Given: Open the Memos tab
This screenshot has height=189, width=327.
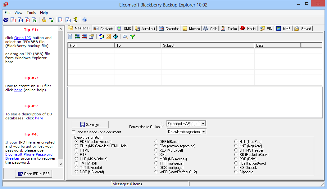Looking at the screenshot, I should [191, 29].
